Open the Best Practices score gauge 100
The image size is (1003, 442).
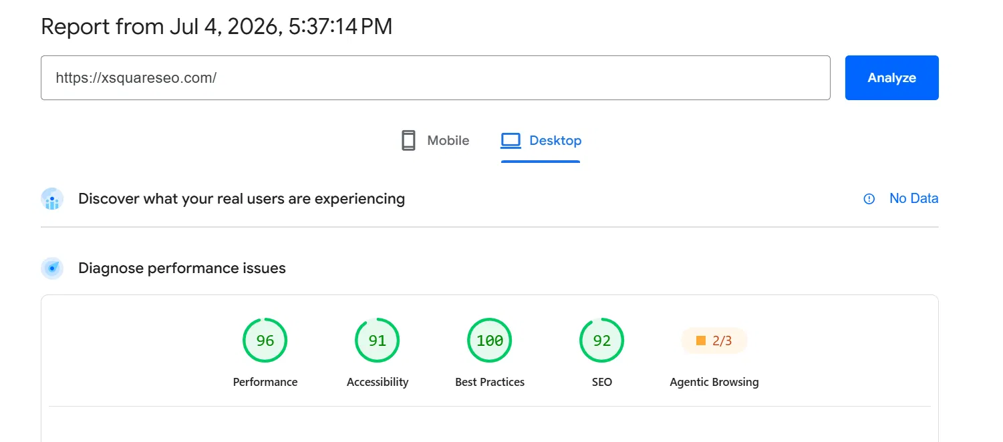pyautogui.click(x=490, y=341)
